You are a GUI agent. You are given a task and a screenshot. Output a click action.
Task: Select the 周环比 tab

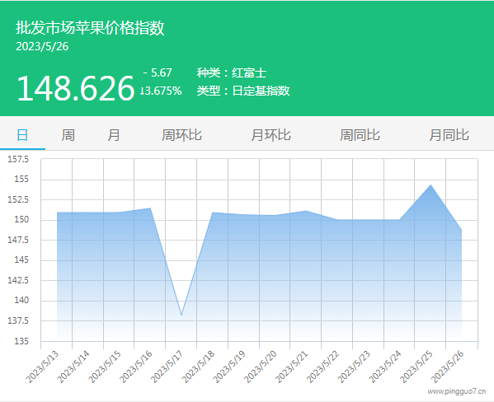[181, 135]
